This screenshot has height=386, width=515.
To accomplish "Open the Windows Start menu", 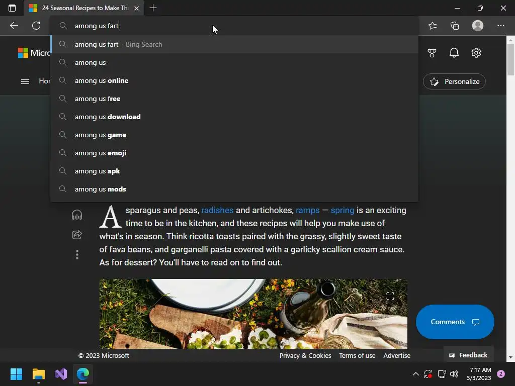I will coord(16,374).
